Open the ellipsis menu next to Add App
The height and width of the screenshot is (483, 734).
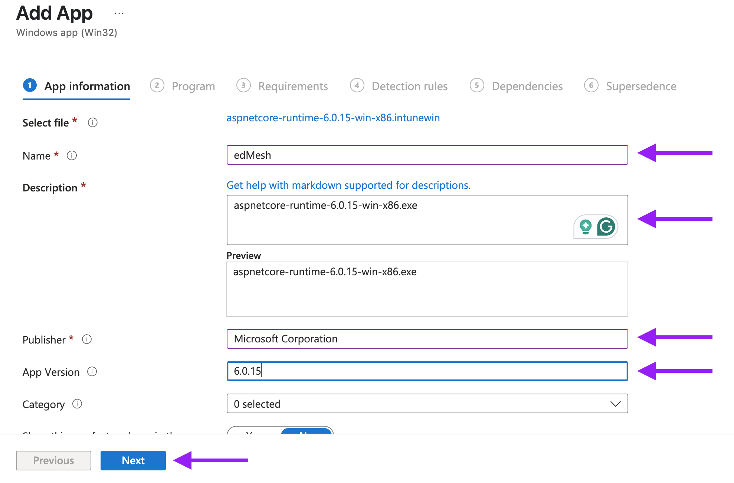coord(119,13)
